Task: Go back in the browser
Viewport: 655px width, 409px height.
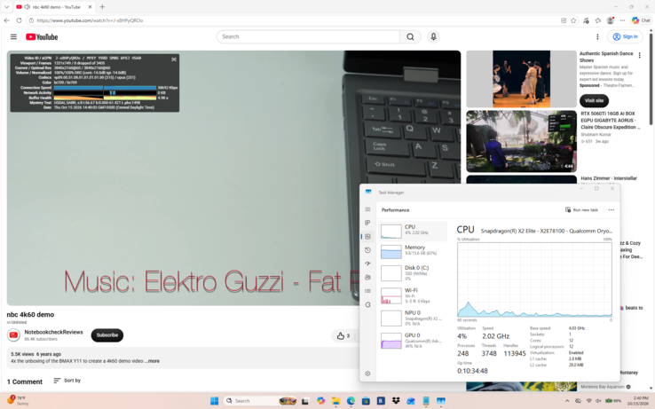Action: tap(7, 20)
